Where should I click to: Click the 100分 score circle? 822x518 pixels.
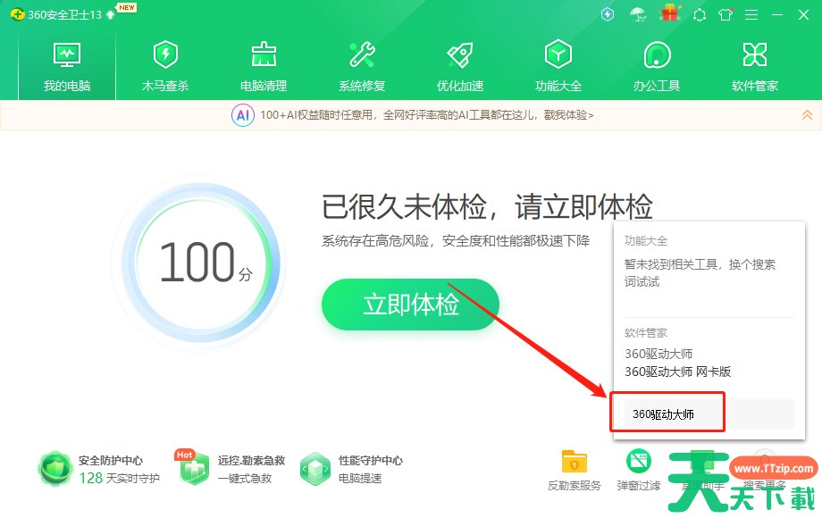click(200, 262)
